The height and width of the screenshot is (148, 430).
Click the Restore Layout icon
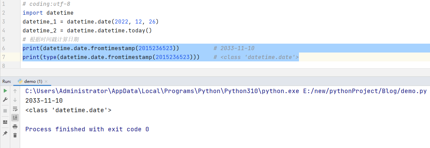tap(5, 122)
